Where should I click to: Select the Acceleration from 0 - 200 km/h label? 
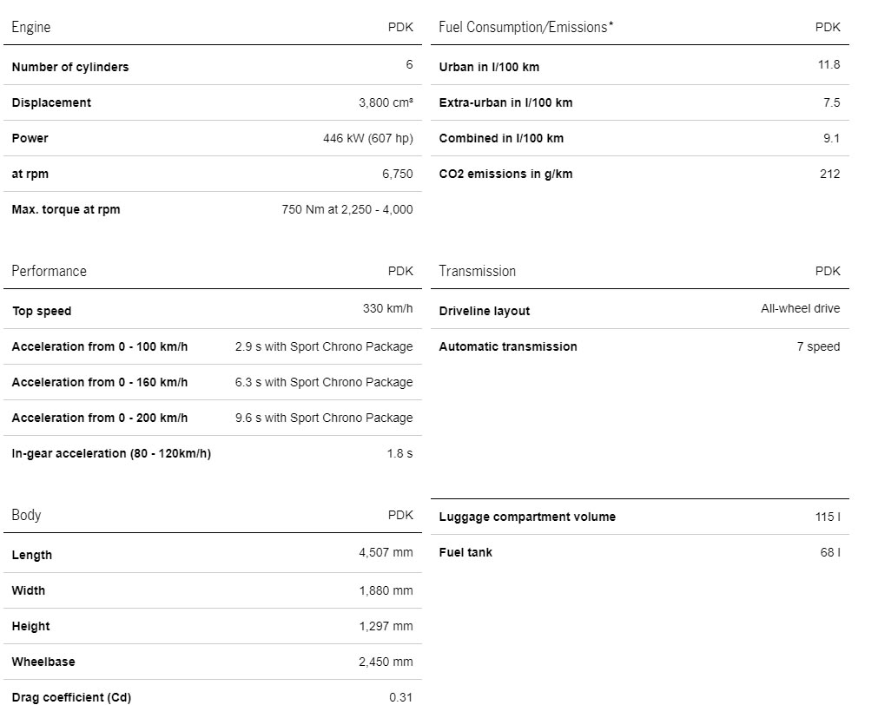click(100, 418)
